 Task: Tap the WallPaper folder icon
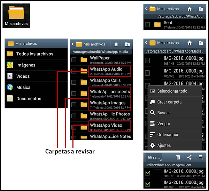[x=84, y=60]
